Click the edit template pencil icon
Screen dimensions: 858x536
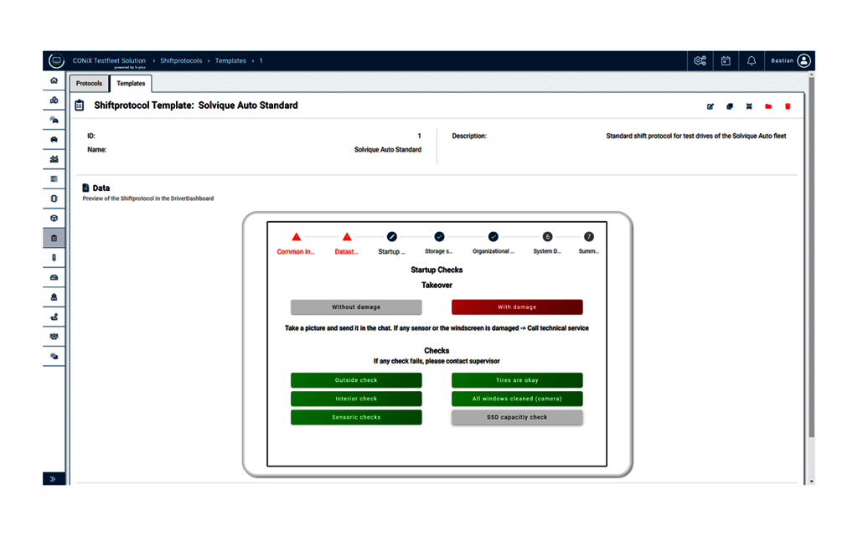pyautogui.click(x=711, y=106)
